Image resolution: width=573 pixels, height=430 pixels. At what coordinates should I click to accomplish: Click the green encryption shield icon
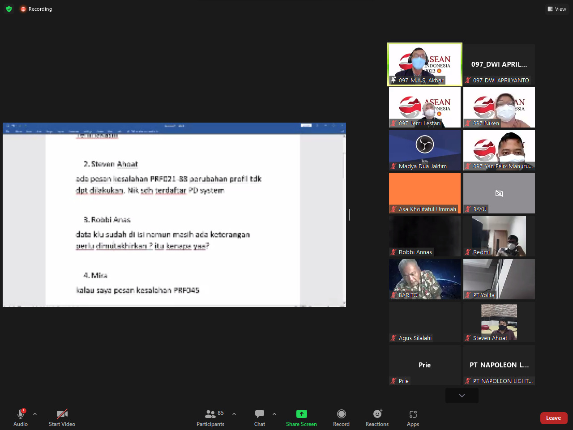(9, 9)
